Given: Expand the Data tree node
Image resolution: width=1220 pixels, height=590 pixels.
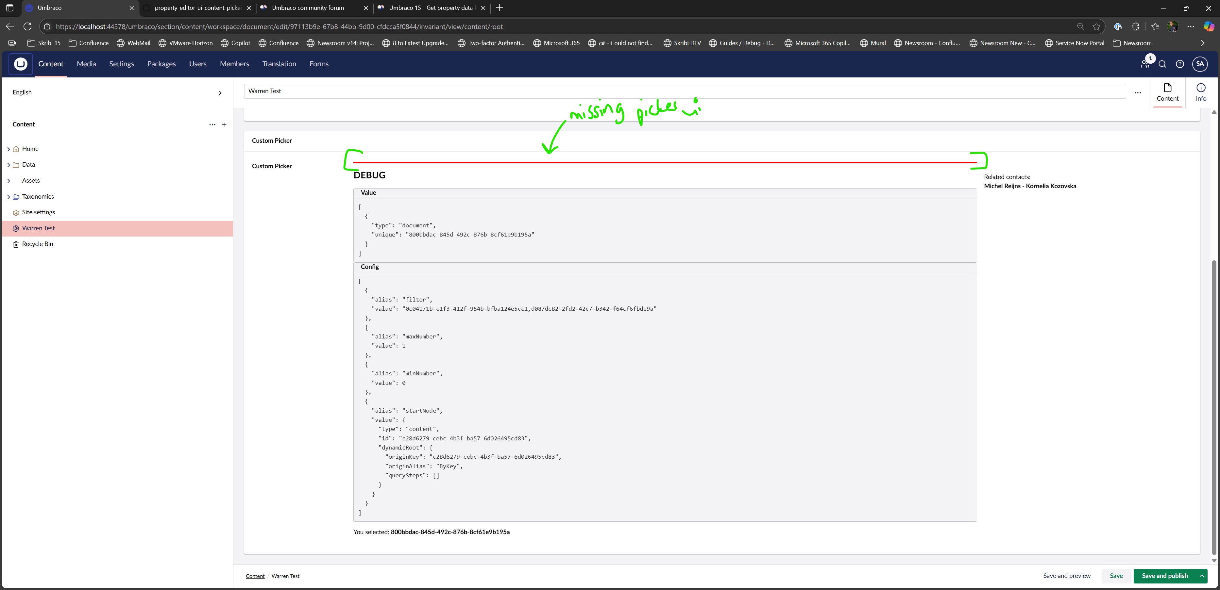Looking at the screenshot, I should point(8,165).
